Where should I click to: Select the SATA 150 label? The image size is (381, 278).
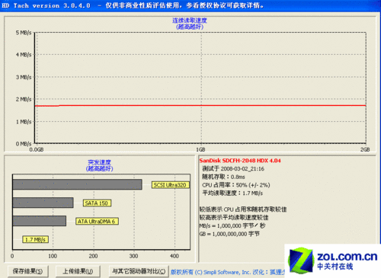pos(97,203)
